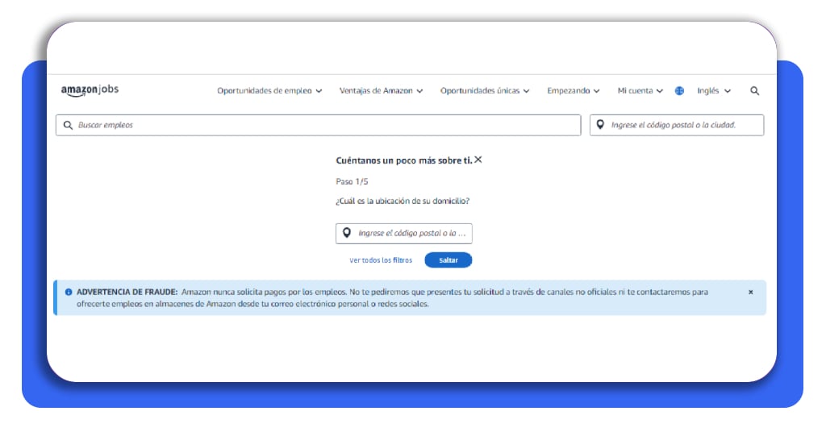Open the amazon jobs logo homepage

(90, 90)
